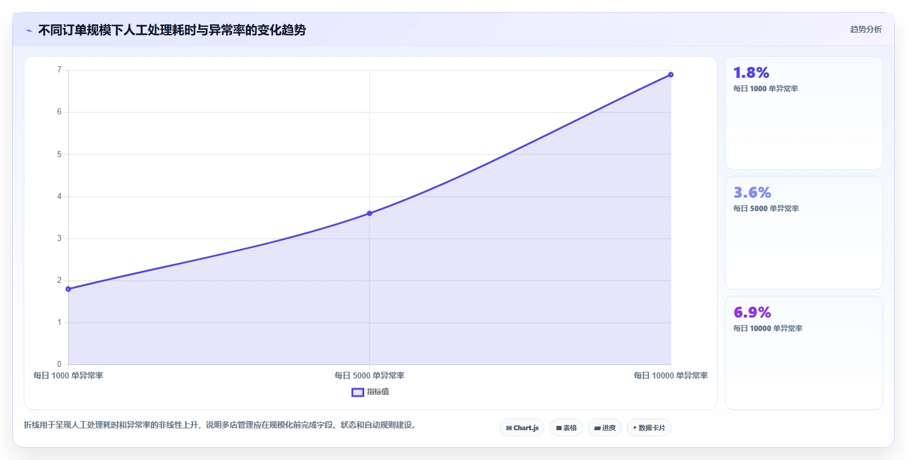Click the 表格 tag
Image resolution: width=907 pixels, height=460 pixels.
(566, 428)
